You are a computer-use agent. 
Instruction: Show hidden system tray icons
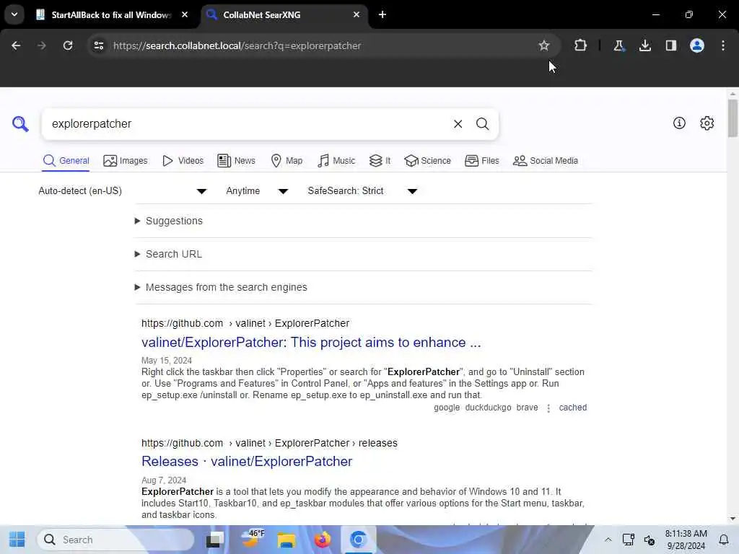point(608,540)
